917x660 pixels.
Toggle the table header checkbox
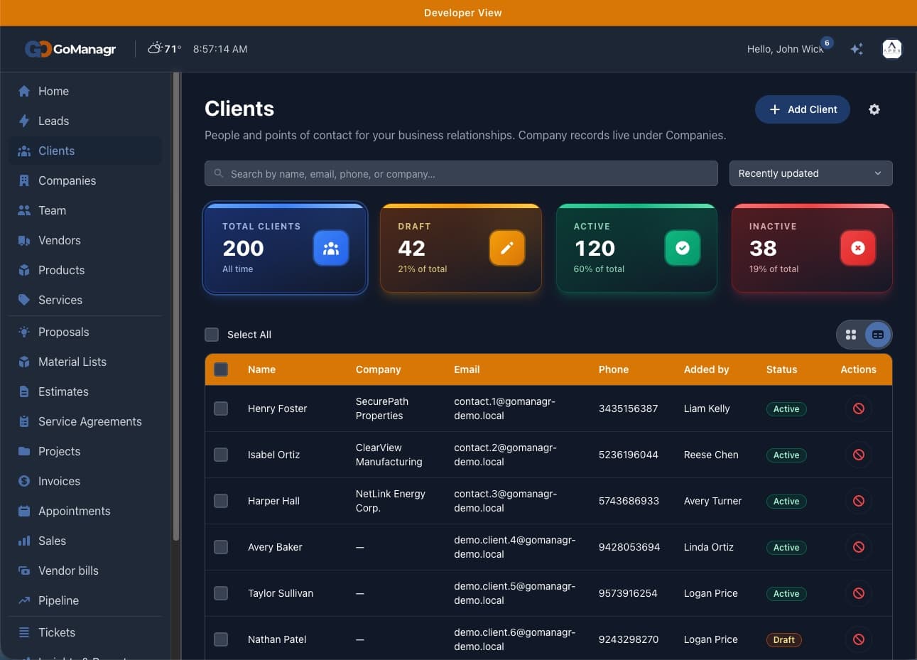click(x=221, y=369)
